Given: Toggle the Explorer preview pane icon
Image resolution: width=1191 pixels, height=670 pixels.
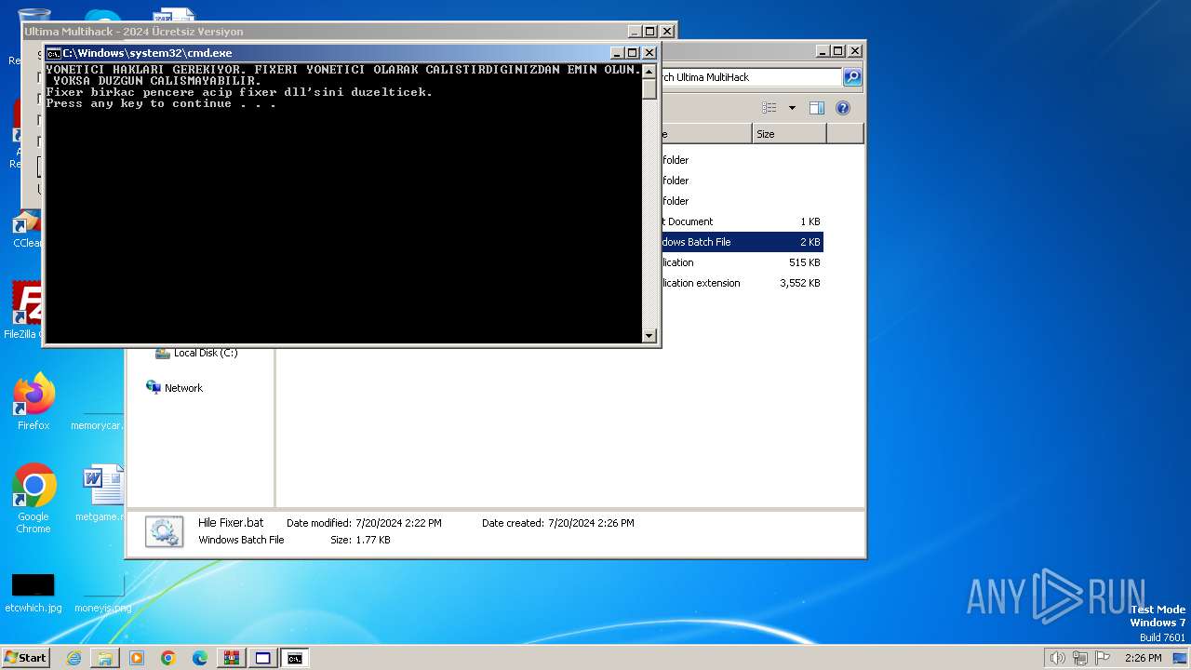Looking at the screenshot, I should coord(816,108).
